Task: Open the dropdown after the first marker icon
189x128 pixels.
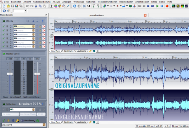Action: pyautogui.click(x=108, y=6)
